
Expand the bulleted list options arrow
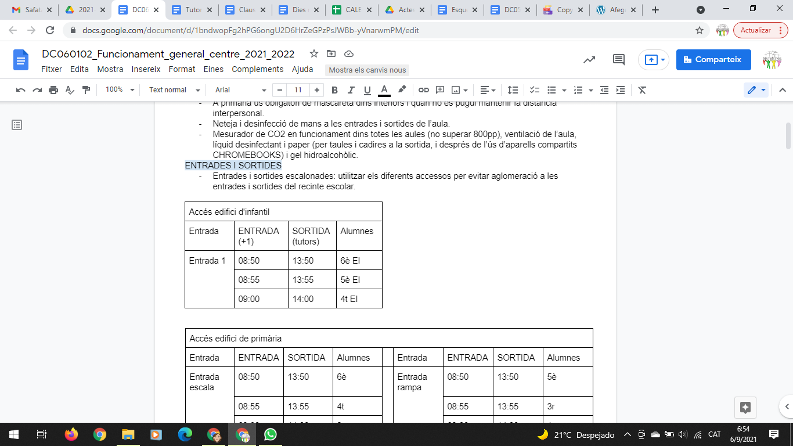563,90
